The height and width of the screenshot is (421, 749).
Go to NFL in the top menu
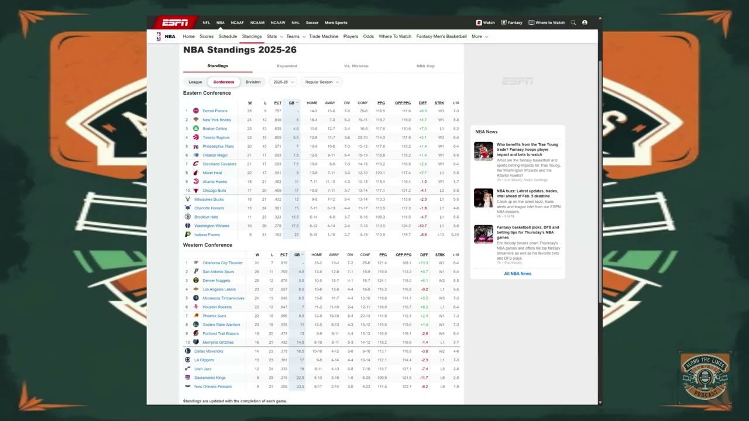click(206, 23)
